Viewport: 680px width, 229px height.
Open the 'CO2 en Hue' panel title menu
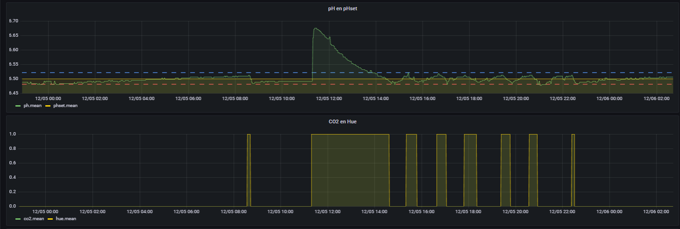click(340, 121)
